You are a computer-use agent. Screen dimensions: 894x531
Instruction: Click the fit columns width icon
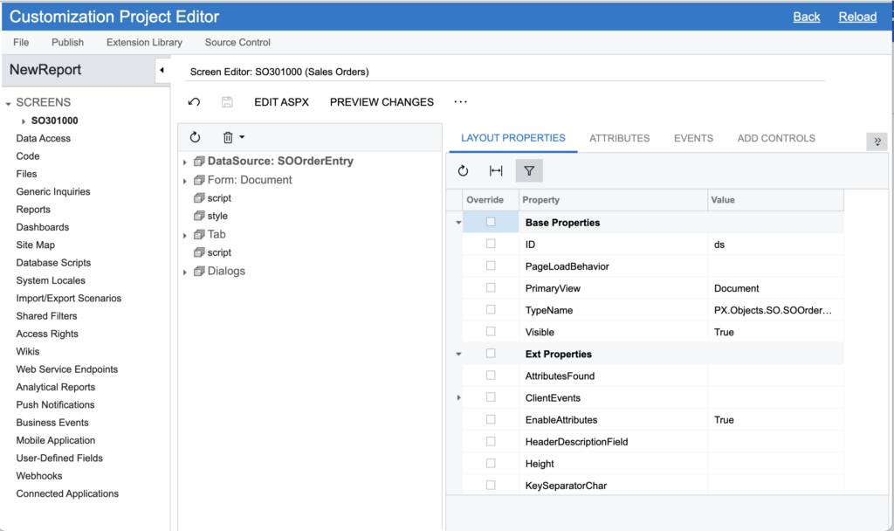click(x=496, y=171)
